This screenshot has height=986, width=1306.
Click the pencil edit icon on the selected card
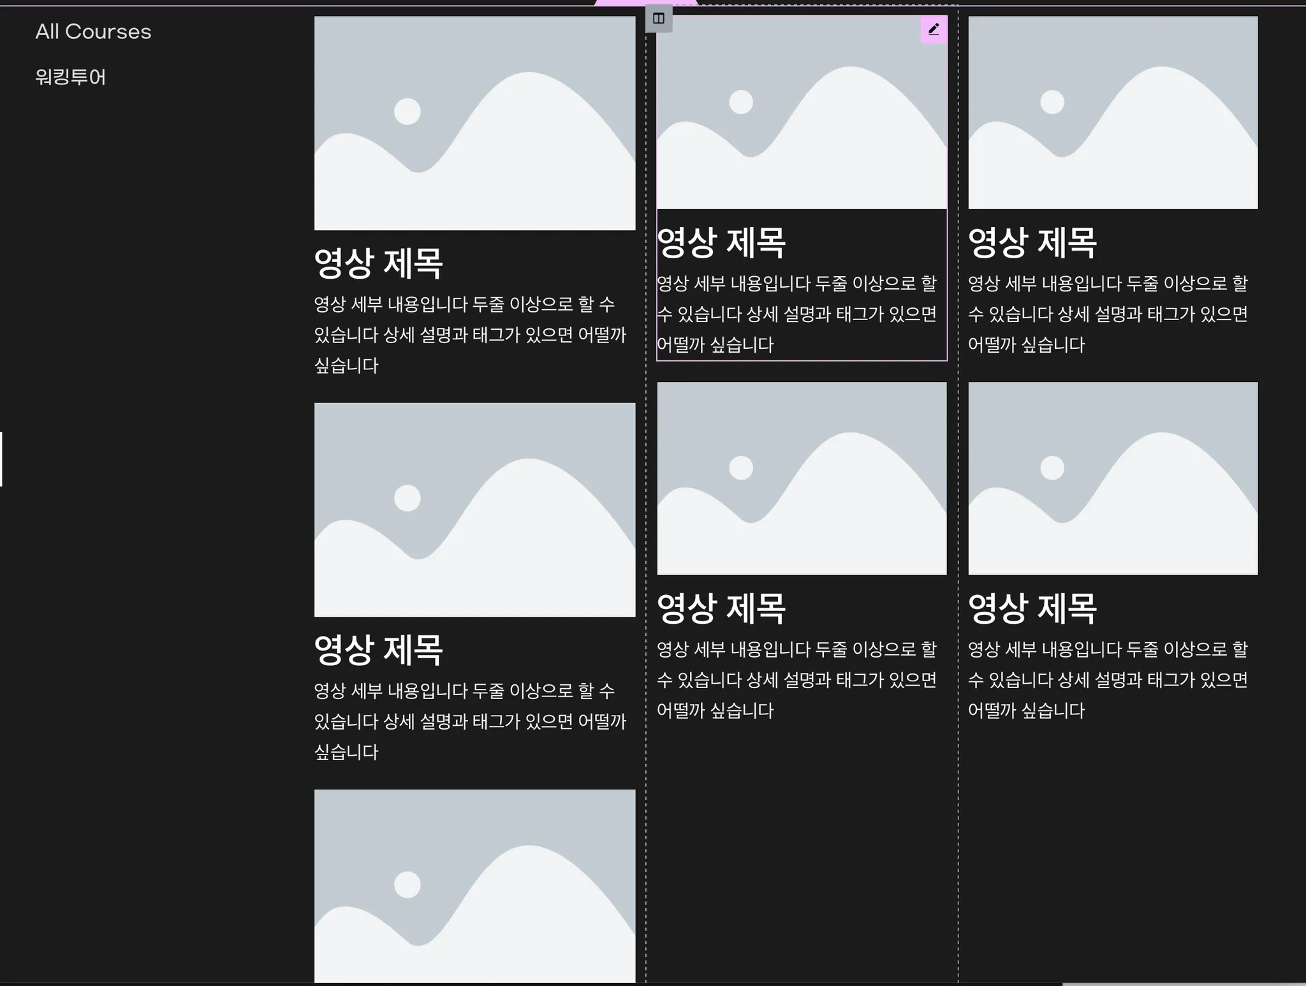[934, 29]
